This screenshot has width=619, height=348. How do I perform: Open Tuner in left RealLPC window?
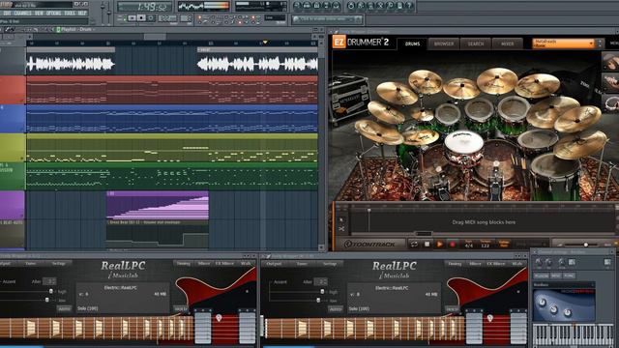click(x=30, y=264)
